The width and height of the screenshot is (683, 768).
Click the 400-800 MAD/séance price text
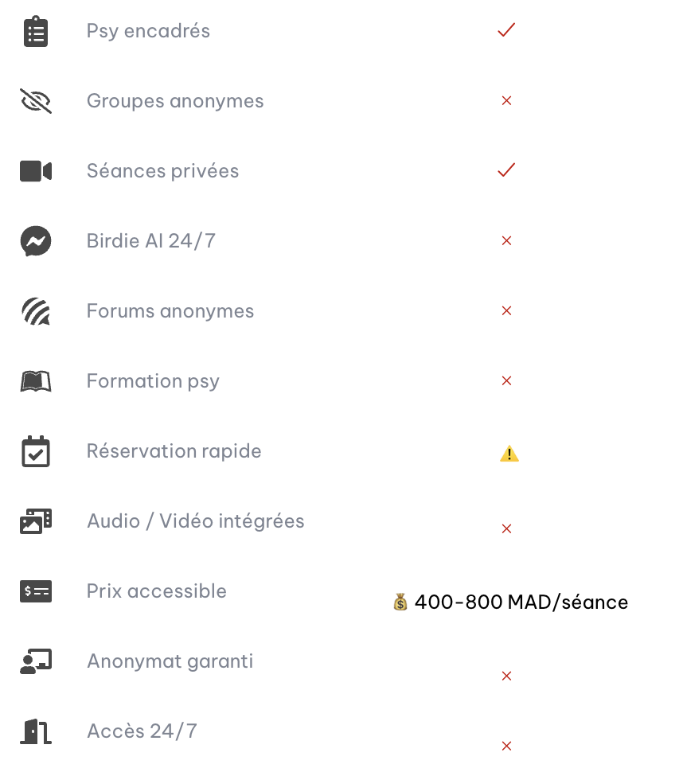(521, 602)
